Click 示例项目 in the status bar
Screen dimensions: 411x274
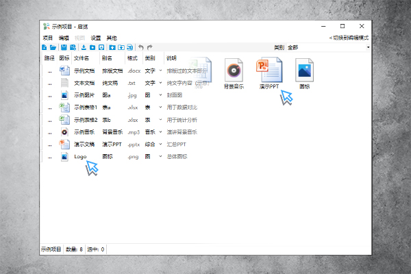coord(51,249)
